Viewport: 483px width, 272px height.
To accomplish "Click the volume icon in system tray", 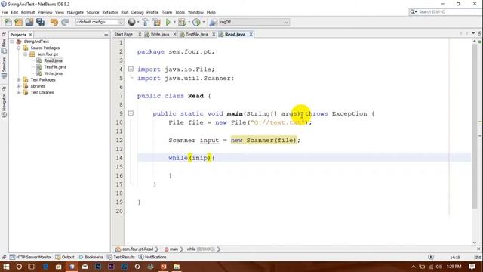I will coord(439,267).
